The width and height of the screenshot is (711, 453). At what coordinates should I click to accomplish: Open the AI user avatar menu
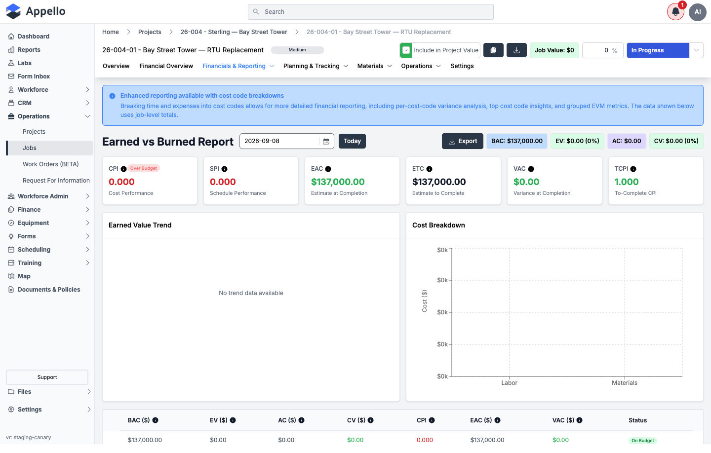coord(698,12)
